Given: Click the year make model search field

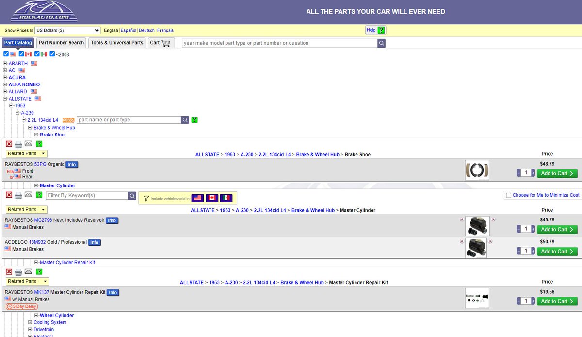Looking at the screenshot, I should [280, 43].
